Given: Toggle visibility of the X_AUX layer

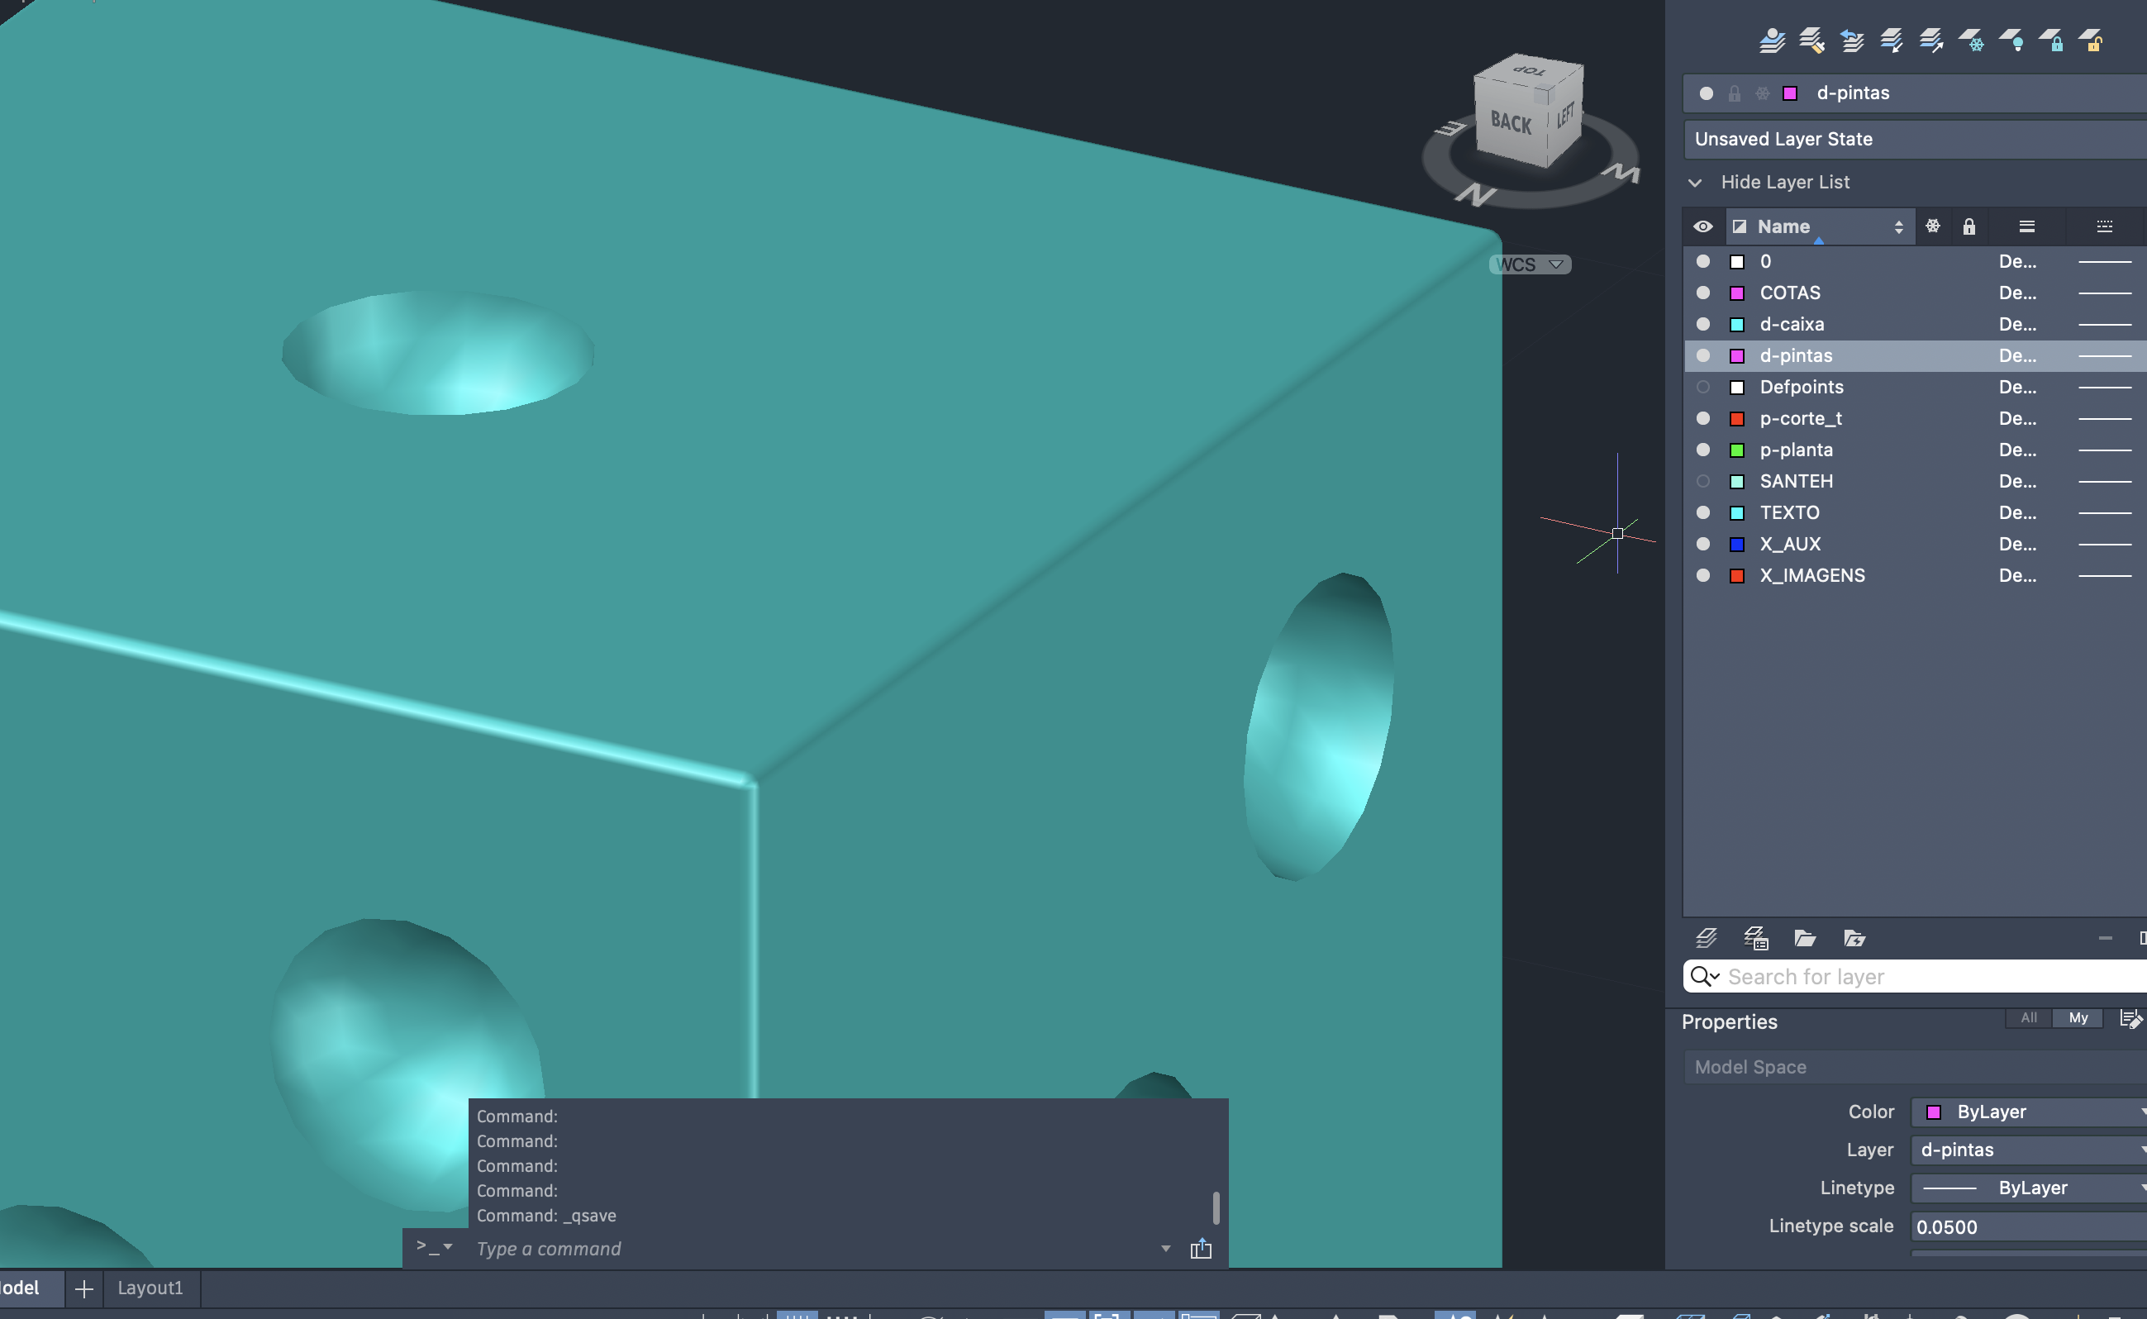Looking at the screenshot, I should coord(1702,544).
